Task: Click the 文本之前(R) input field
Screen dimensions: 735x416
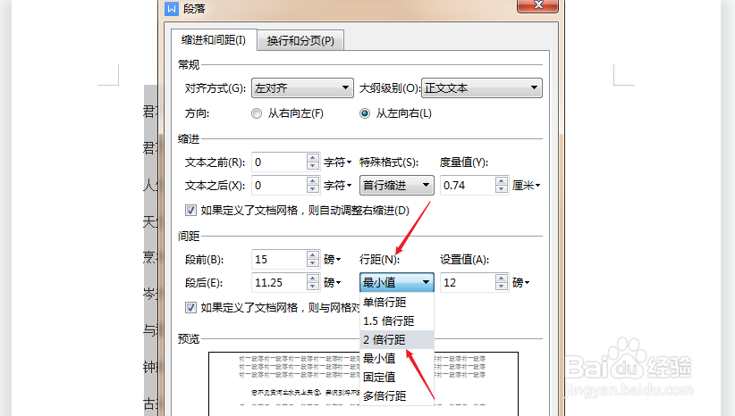Action: (x=279, y=162)
